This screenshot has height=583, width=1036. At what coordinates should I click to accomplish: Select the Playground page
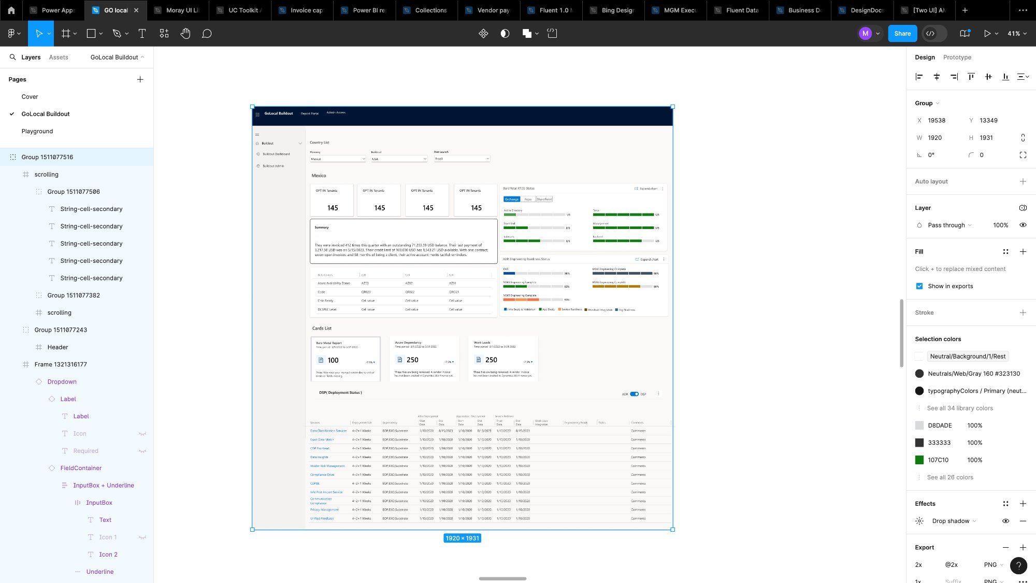37,131
